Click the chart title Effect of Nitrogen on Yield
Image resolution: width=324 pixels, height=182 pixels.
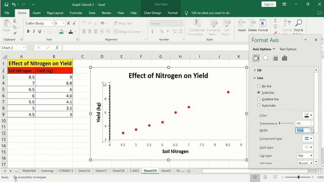168,75
